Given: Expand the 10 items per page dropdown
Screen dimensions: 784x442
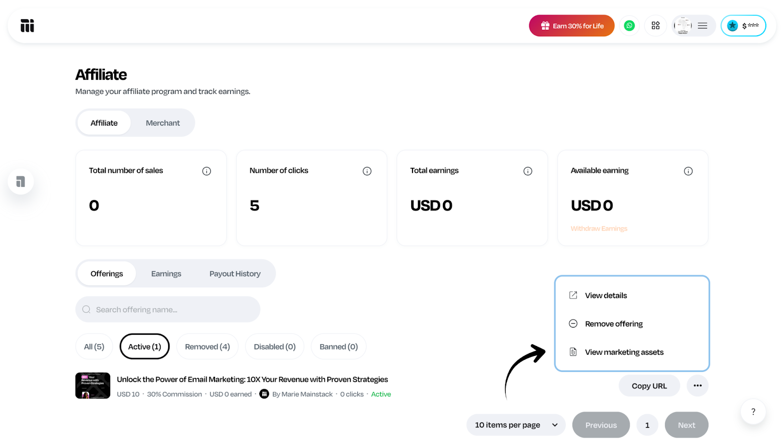Looking at the screenshot, I should (516, 425).
